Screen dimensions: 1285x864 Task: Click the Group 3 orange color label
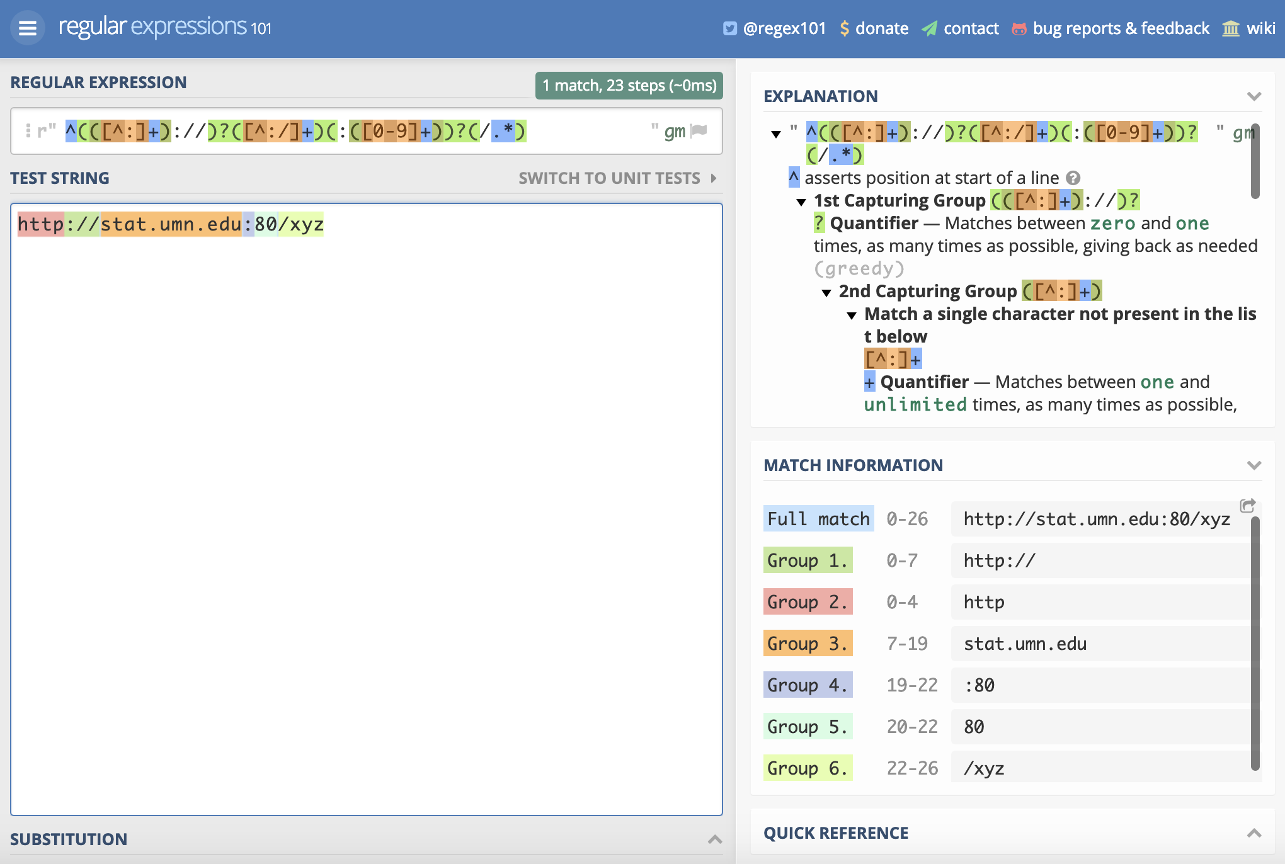point(808,643)
